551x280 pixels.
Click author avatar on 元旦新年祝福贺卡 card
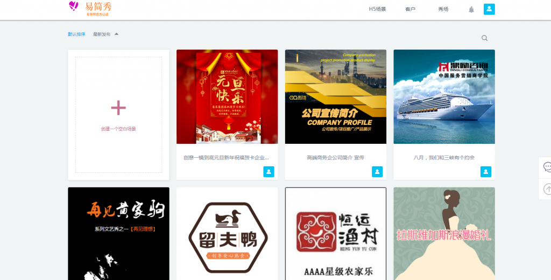click(x=269, y=172)
